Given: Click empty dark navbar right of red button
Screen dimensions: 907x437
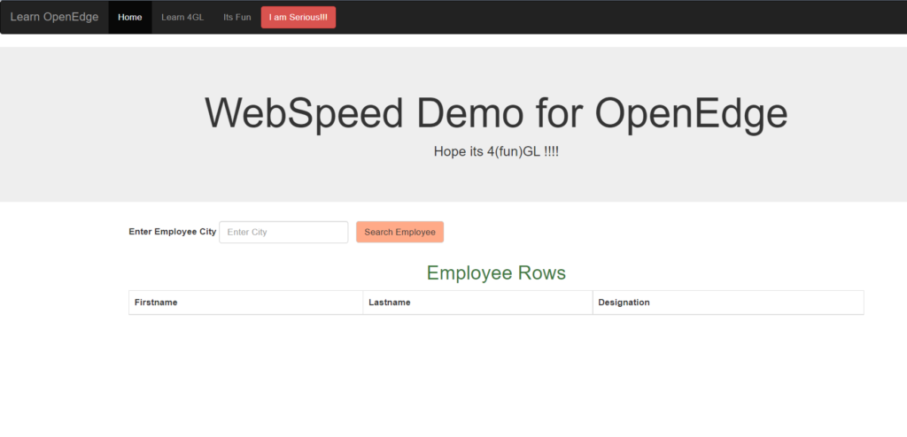Looking at the screenshot, I should pos(620,17).
